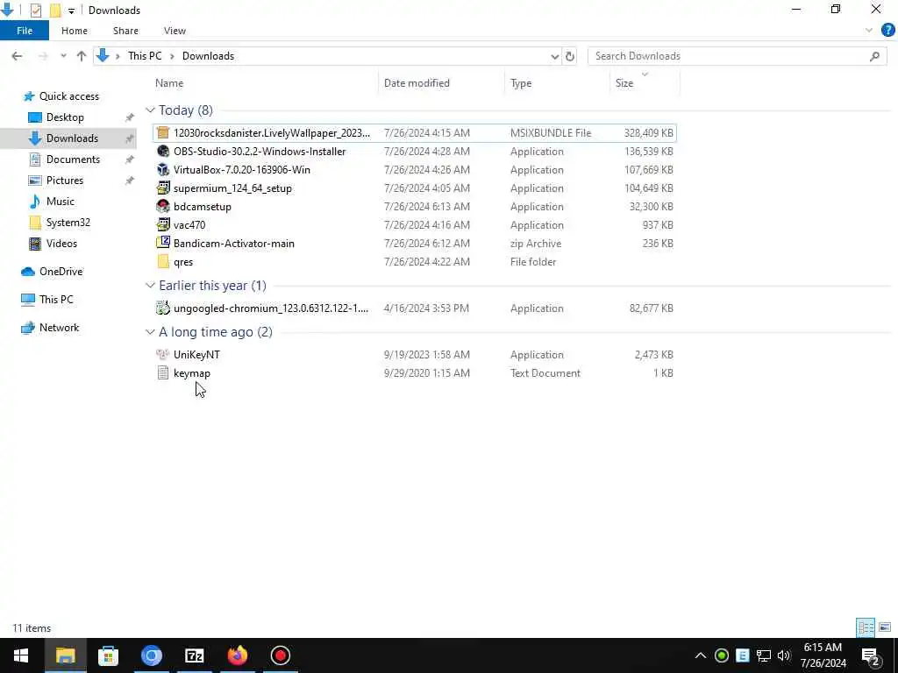Select Quick access in the navigation pane

click(68, 96)
